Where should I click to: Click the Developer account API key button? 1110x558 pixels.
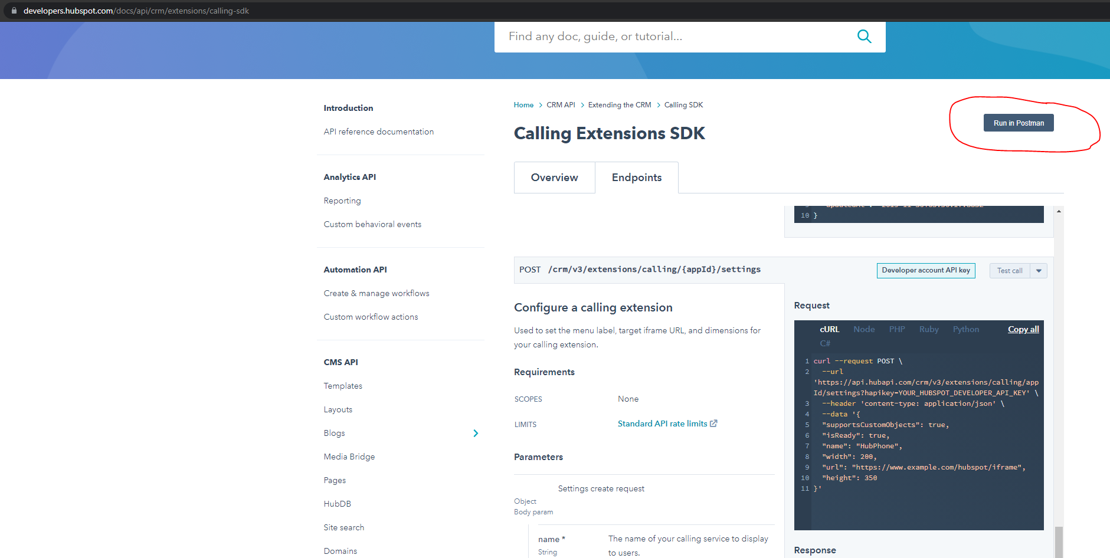925,270
